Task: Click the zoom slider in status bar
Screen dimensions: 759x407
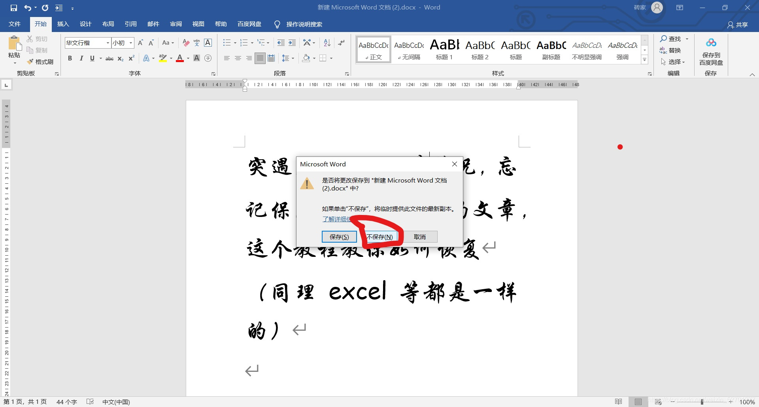Action: (702, 402)
